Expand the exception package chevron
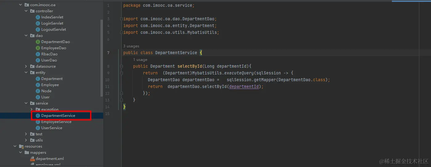The height and width of the screenshot is (167, 431). coord(32,109)
